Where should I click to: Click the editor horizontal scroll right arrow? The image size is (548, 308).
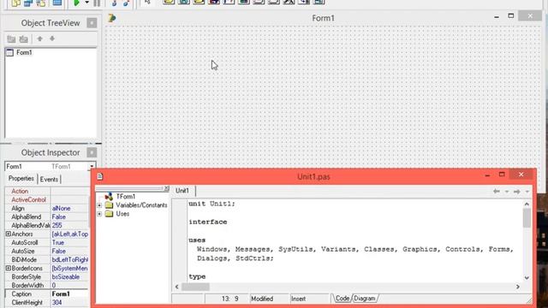517,287
